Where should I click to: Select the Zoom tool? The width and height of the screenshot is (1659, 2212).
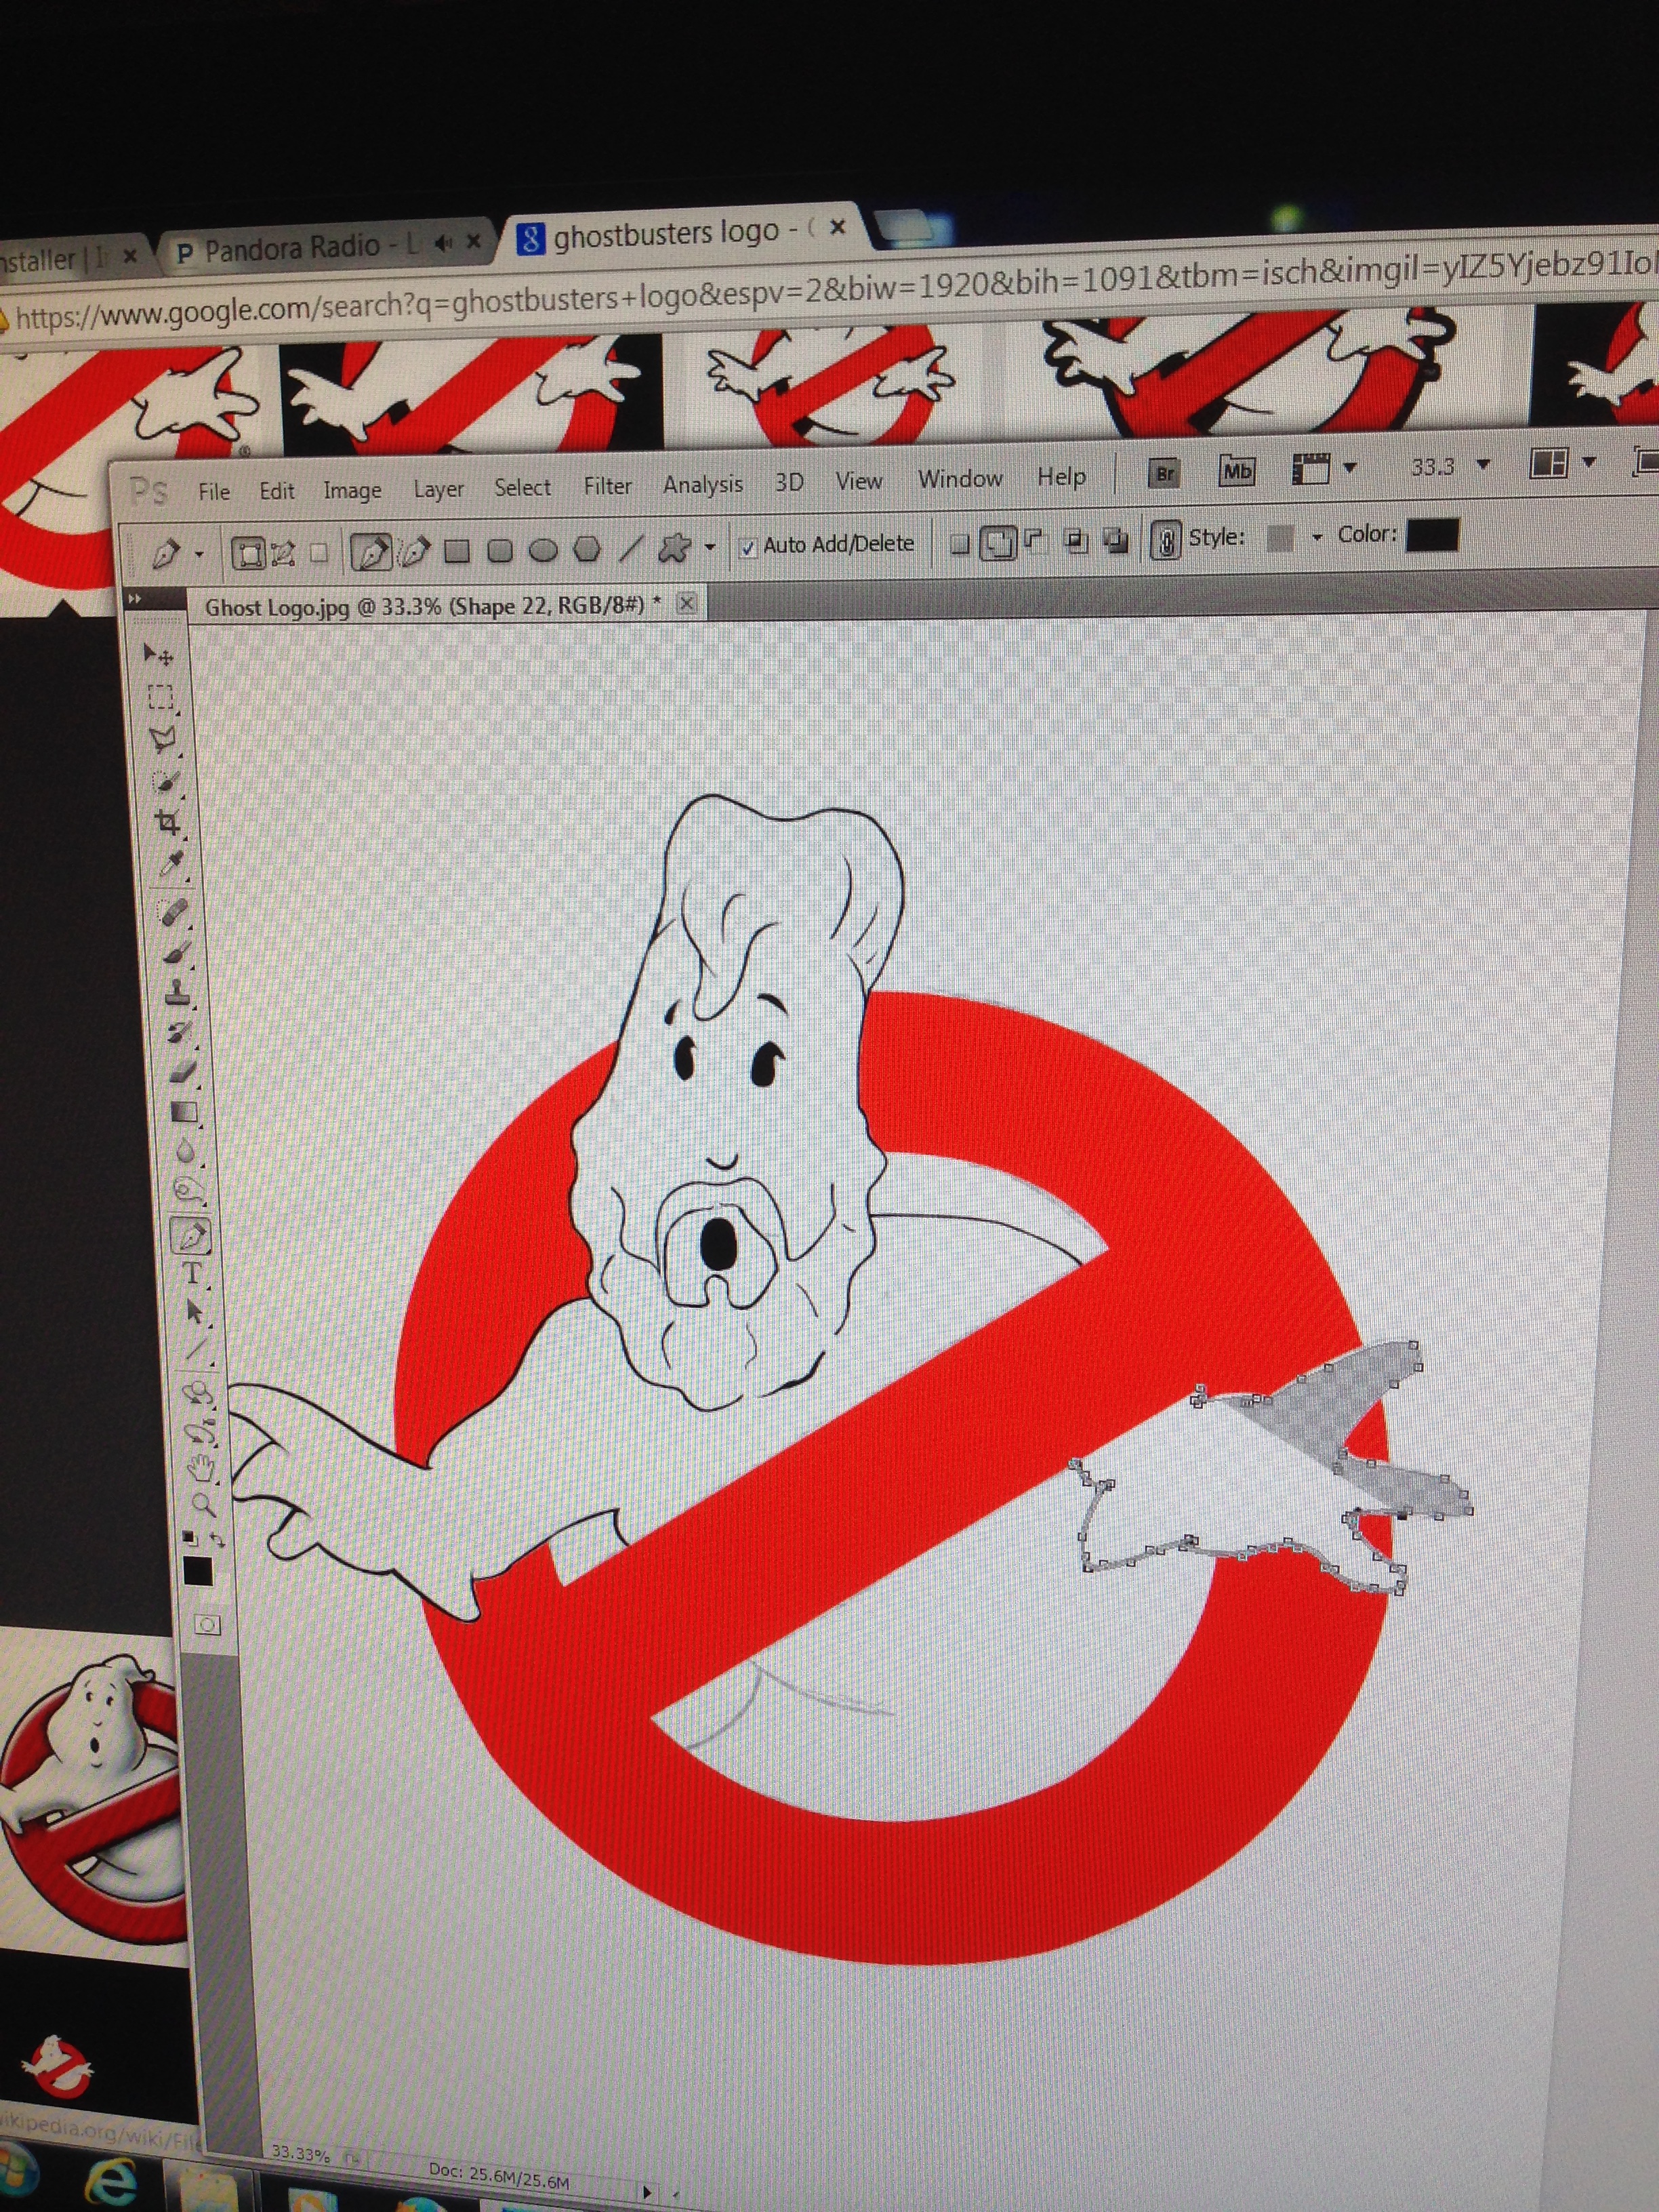tap(204, 1505)
